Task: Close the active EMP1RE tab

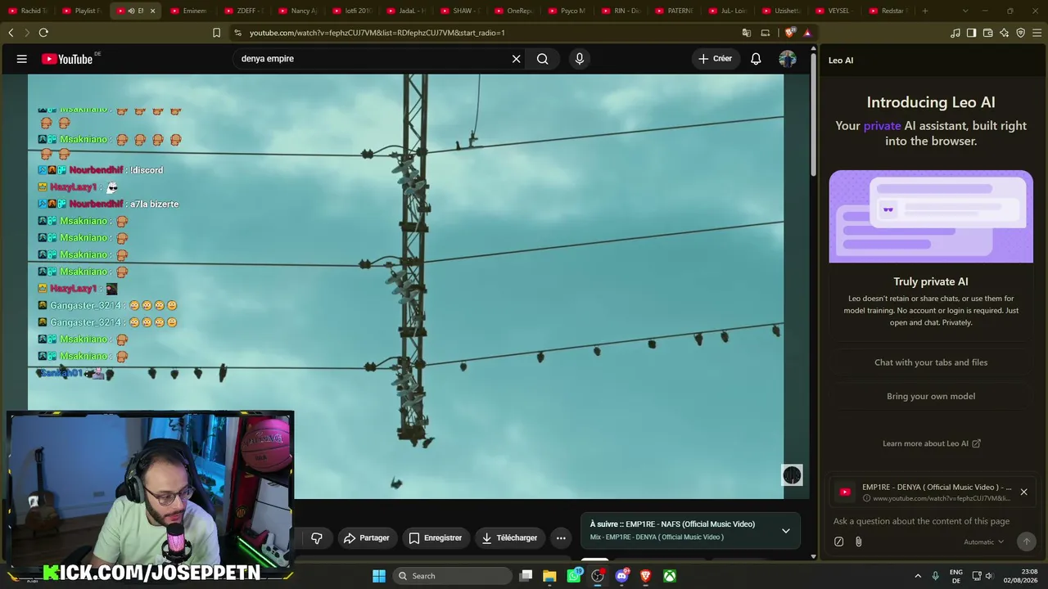Action: point(152,11)
